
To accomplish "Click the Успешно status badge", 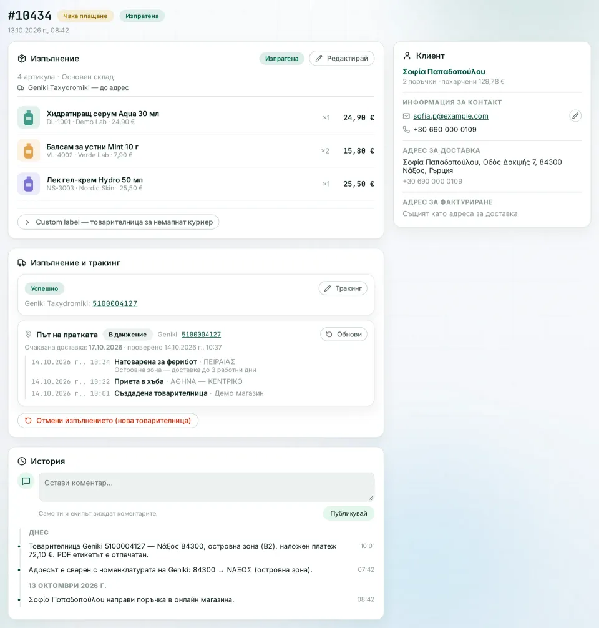I will tap(44, 288).
